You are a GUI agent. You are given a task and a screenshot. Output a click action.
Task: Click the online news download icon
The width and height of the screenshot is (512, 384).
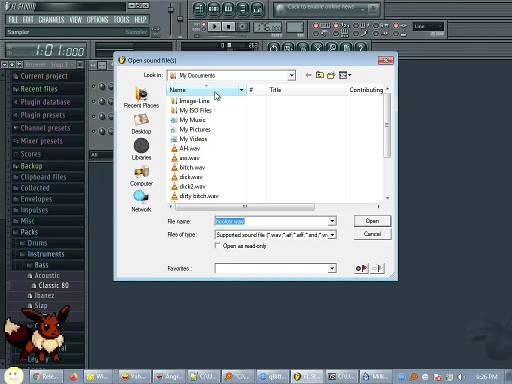(373, 9)
